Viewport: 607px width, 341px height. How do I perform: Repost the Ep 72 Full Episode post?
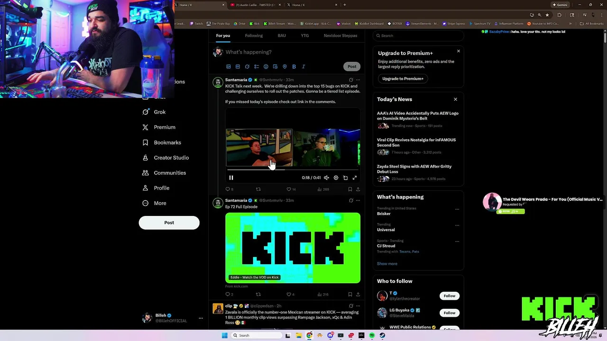point(258,295)
